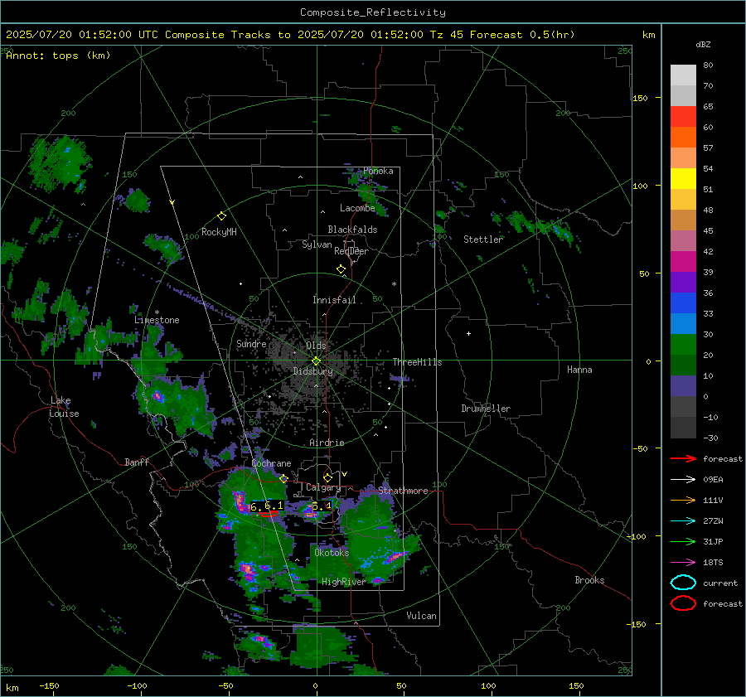
Task: Click the 6.1 storm top annotation near Calgary
Action: (x=322, y=506)
